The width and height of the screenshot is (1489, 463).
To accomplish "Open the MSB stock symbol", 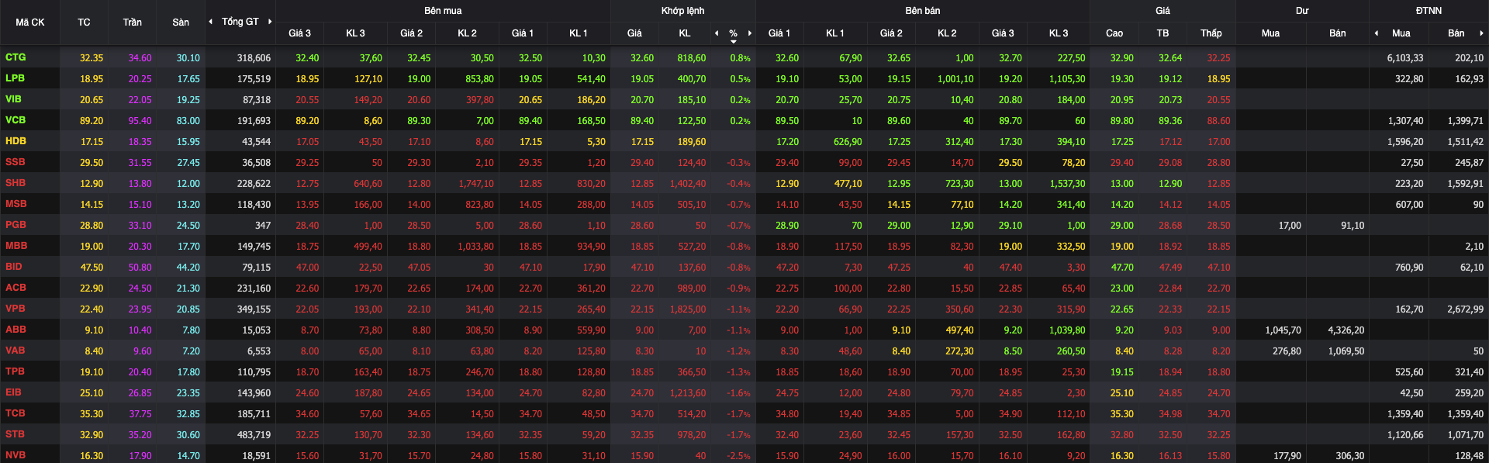I will (x=16, y=204).
